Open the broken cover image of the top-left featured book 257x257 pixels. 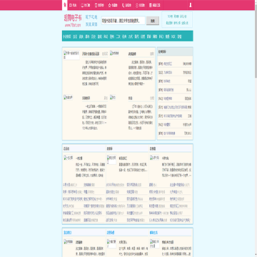(71, 55)
